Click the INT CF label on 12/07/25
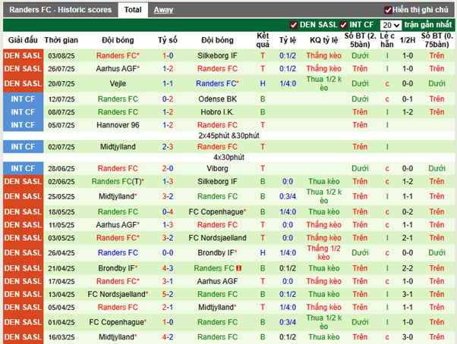 [x=23, y=99]
